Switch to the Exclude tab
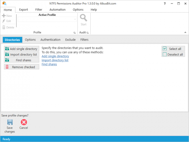 tap(70, 40)
